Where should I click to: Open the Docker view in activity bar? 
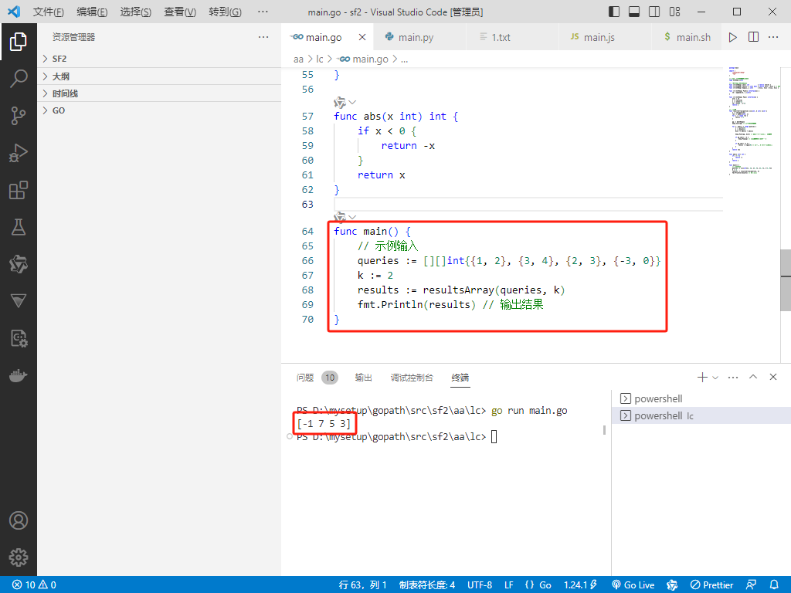tap(19, 376)
